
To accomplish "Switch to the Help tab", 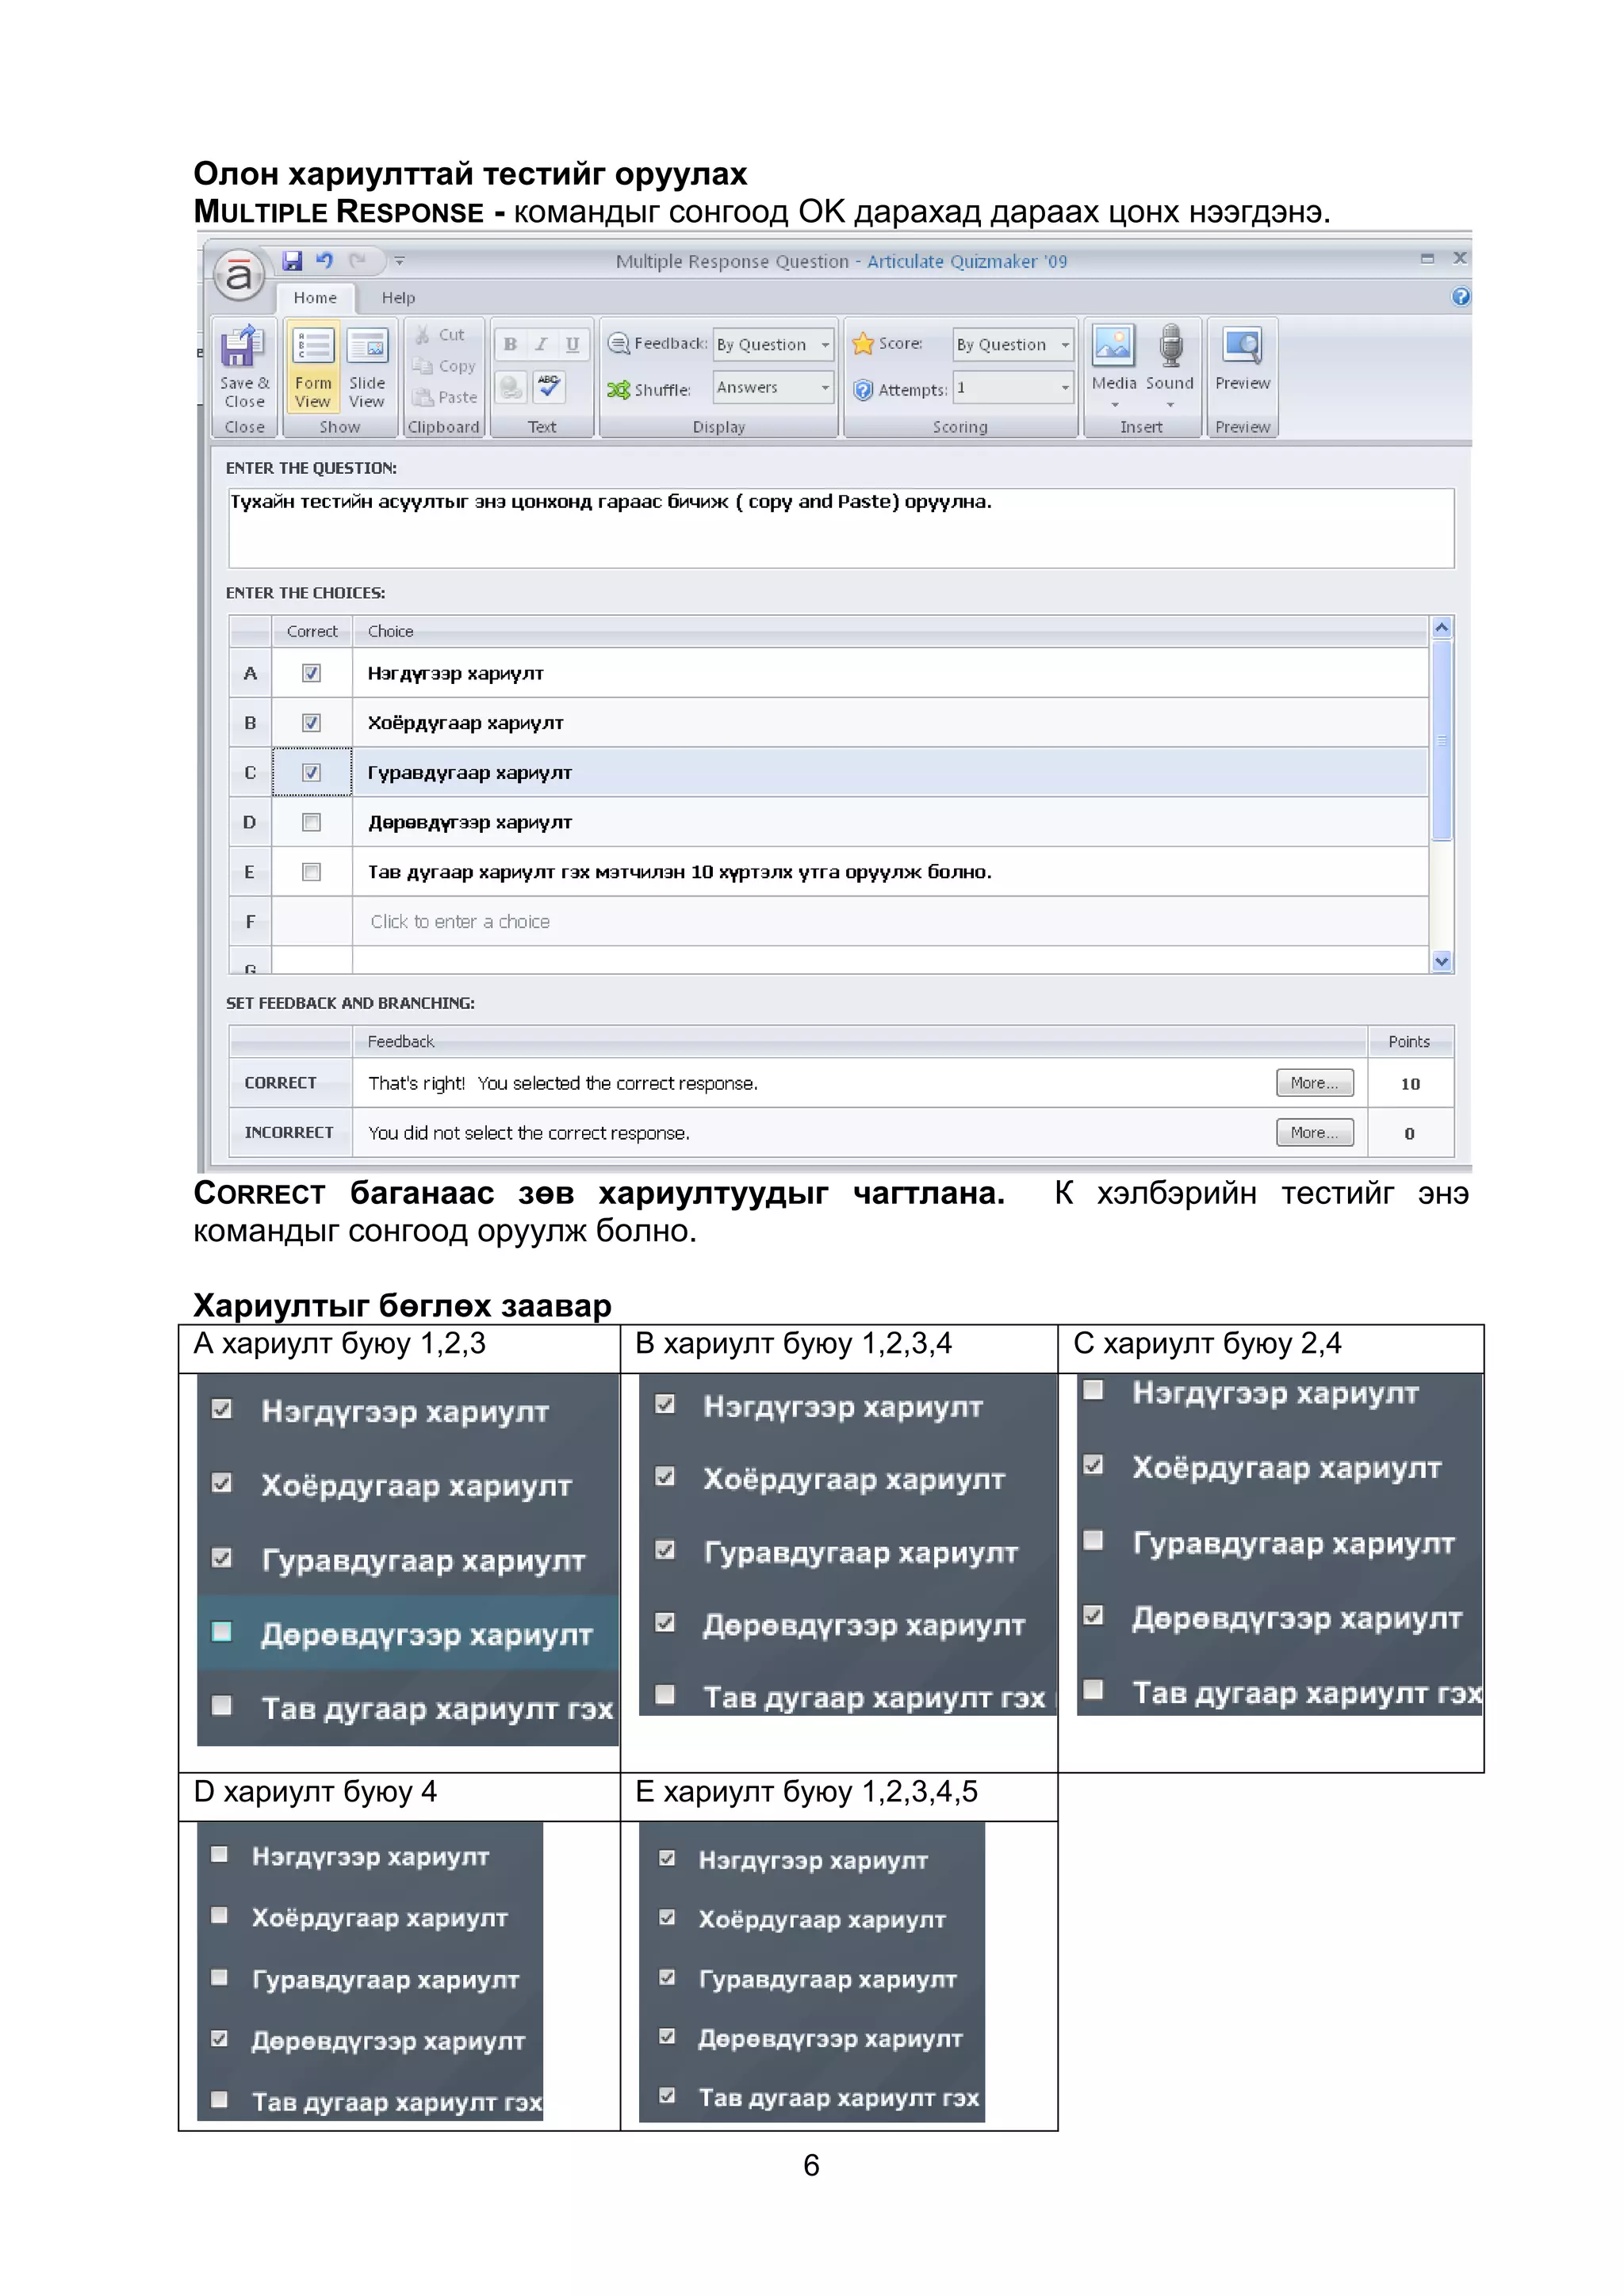I will 397,298.
